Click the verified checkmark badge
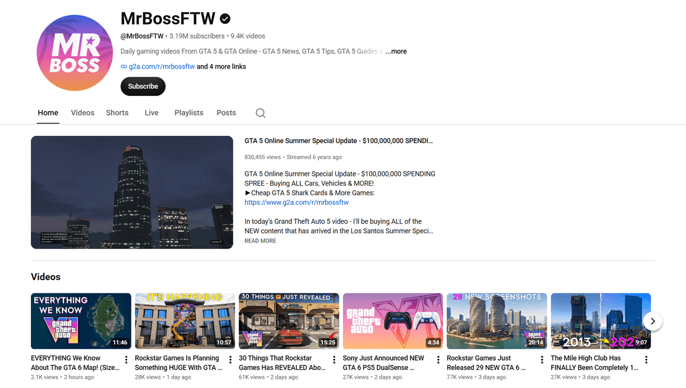 225,19
